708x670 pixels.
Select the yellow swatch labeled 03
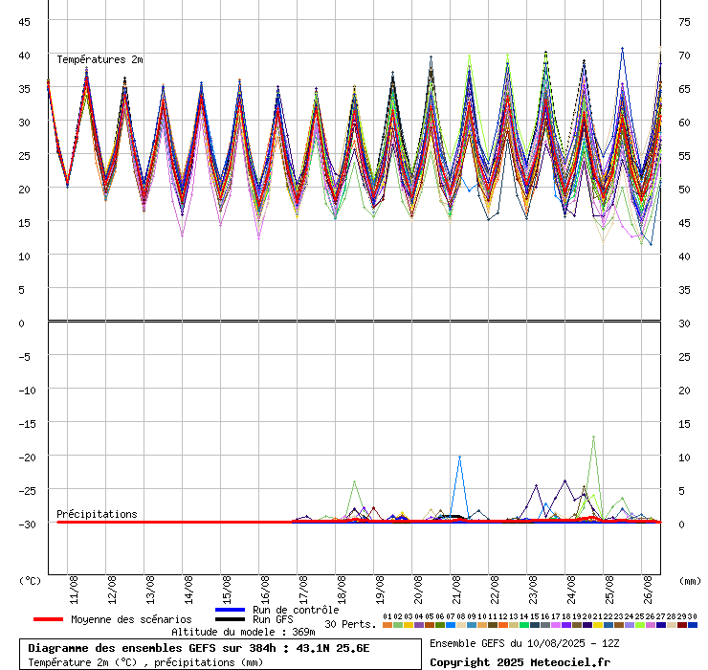pos(409,625)
